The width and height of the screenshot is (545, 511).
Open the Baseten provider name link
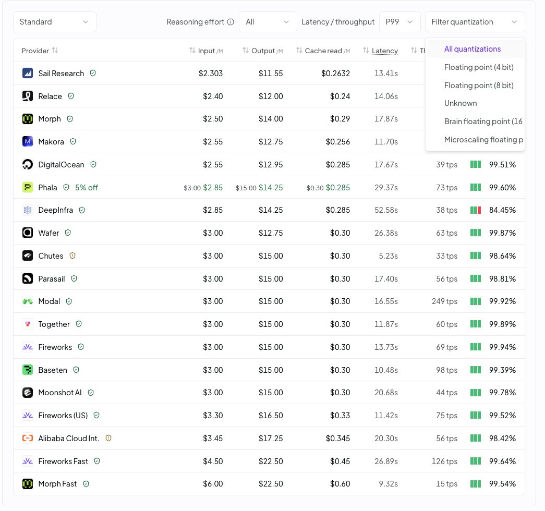[x=53, y=370]
